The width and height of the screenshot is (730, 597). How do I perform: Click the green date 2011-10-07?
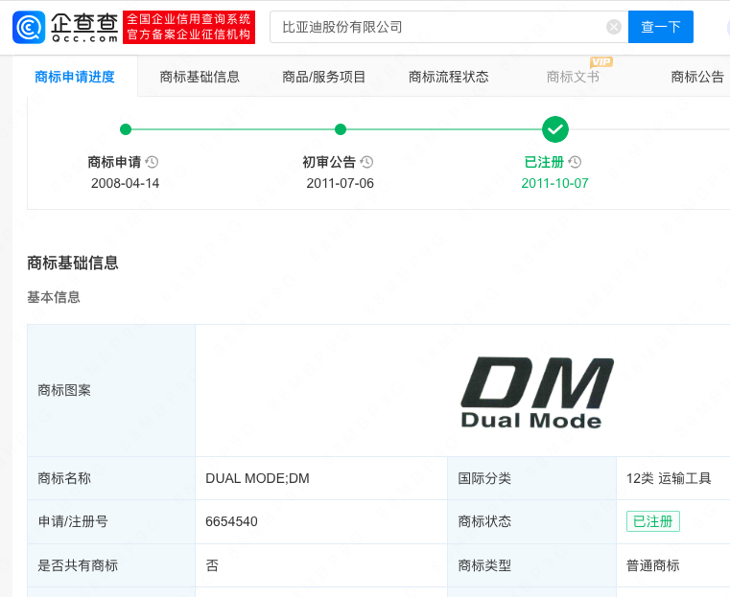(x=555, y=183)
